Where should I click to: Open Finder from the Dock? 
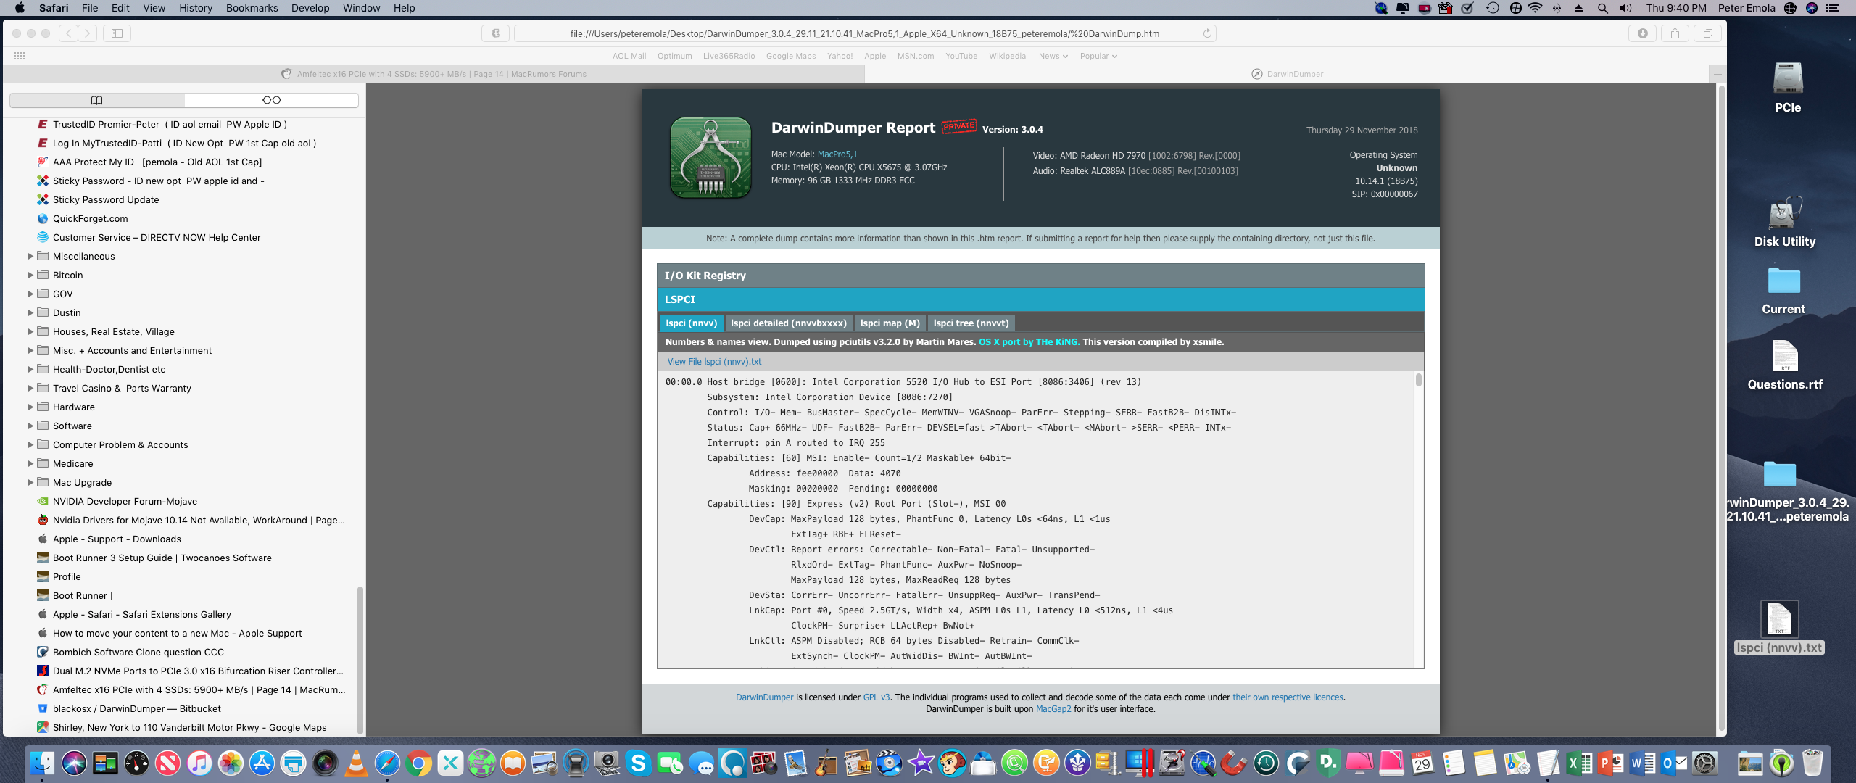(x=42, y=763)
